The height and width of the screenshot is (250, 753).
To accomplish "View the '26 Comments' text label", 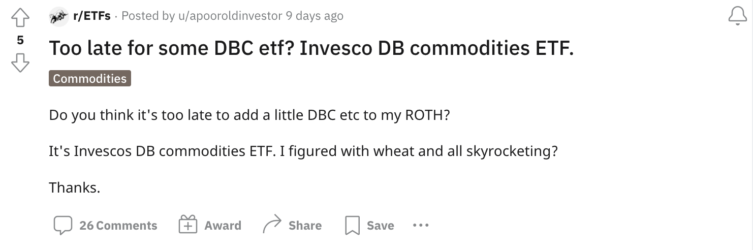I will 118,226.
